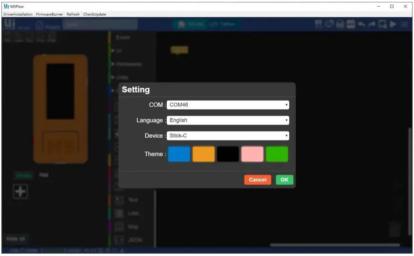The height and width of the screenshot is (256, 414).
Task: Confirm settings with the OK button
Action: point(284,180)
